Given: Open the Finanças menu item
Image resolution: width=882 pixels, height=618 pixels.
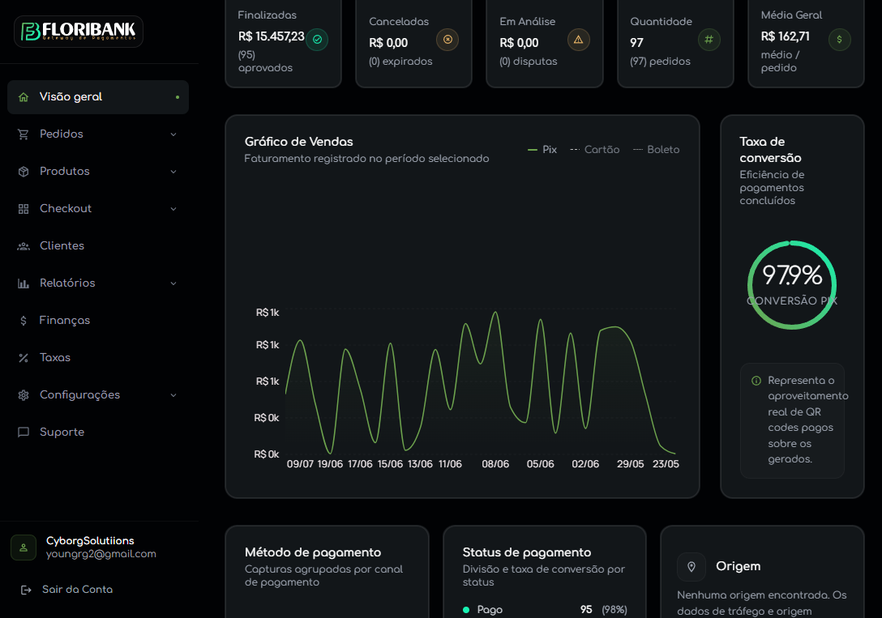Looking at the screenshot, I should pos(98,321).
